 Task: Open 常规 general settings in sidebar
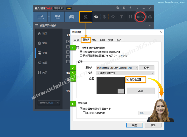click(x=43, y=43)
